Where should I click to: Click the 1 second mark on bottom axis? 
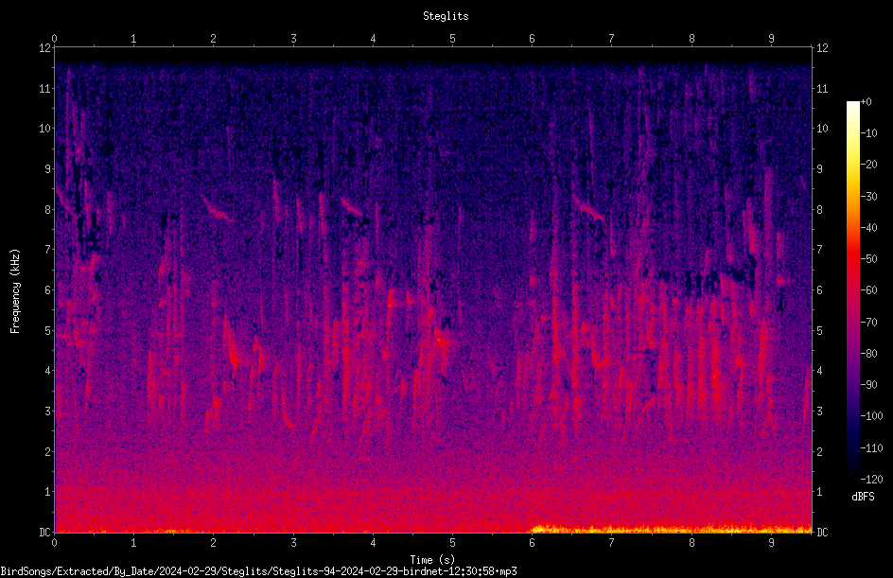pos(133,543)
